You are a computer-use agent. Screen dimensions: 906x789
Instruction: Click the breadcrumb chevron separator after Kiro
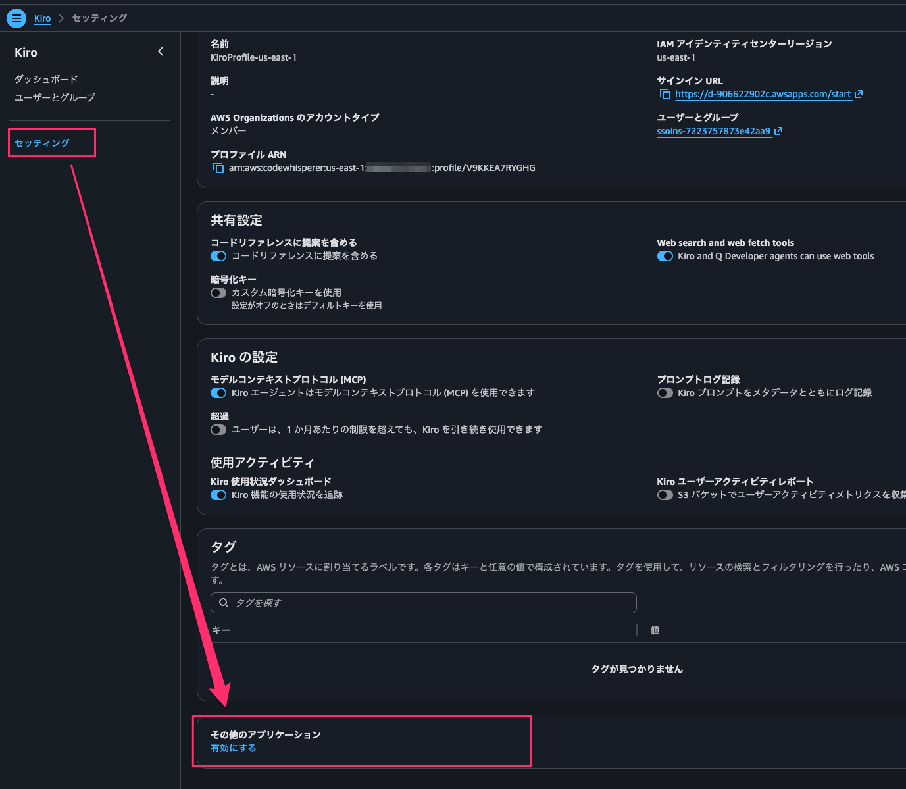pos(61,18)
